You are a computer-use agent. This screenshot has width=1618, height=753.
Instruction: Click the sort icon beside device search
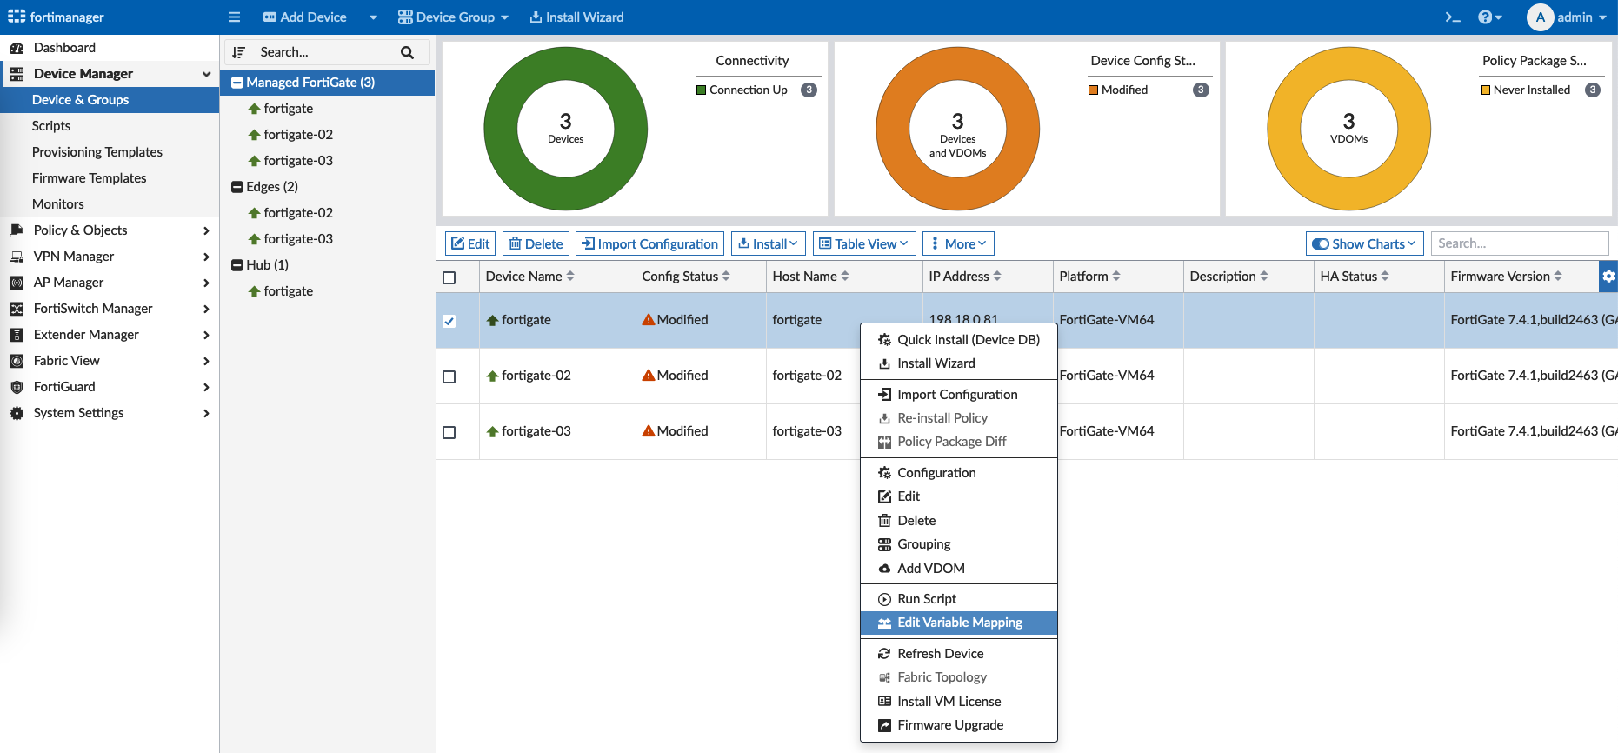(x=239, y=52)
